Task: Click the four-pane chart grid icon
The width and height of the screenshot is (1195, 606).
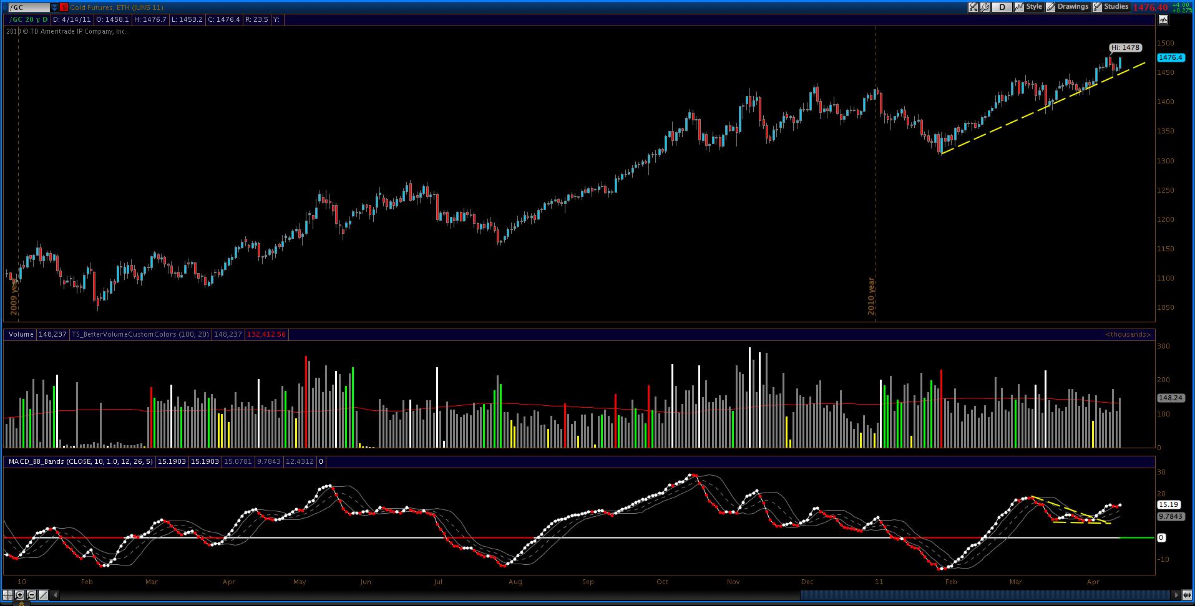Action: point(7,595)
